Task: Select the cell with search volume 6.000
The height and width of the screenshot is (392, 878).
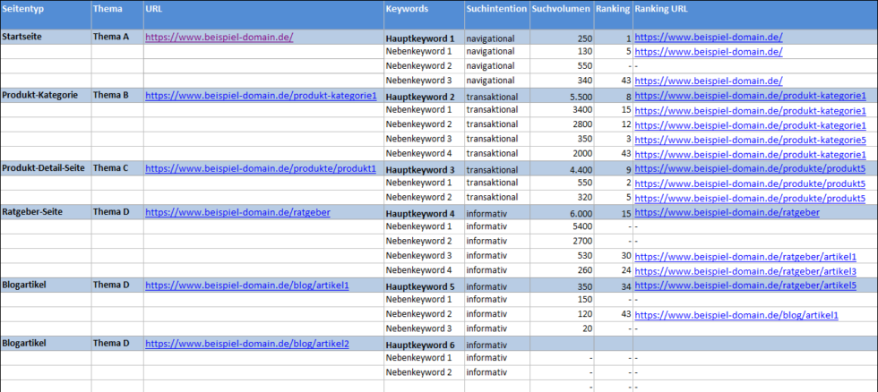Action: click(562, 212)
